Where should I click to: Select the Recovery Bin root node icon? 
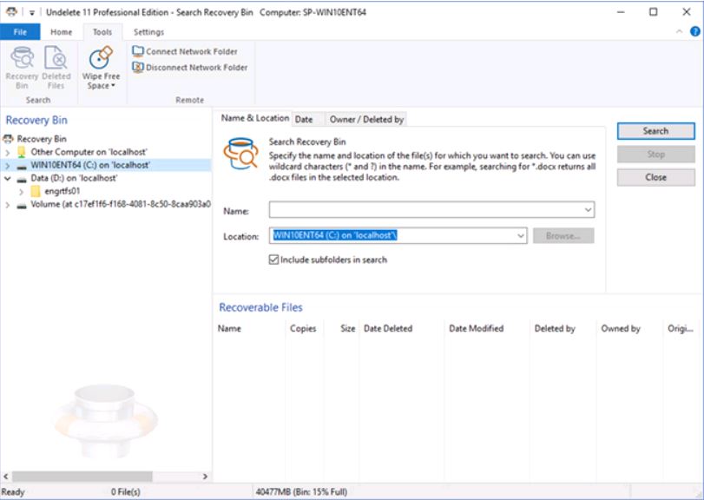click(8, 139)
